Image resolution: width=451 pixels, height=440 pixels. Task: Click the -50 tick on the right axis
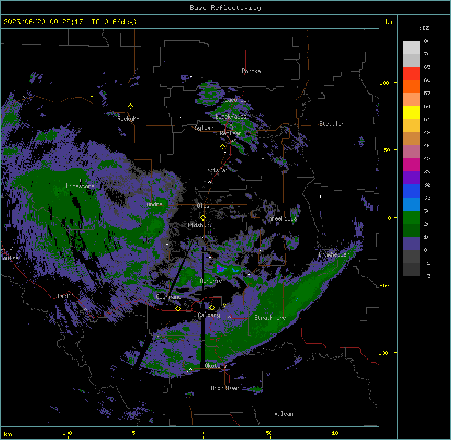point(384,285)
